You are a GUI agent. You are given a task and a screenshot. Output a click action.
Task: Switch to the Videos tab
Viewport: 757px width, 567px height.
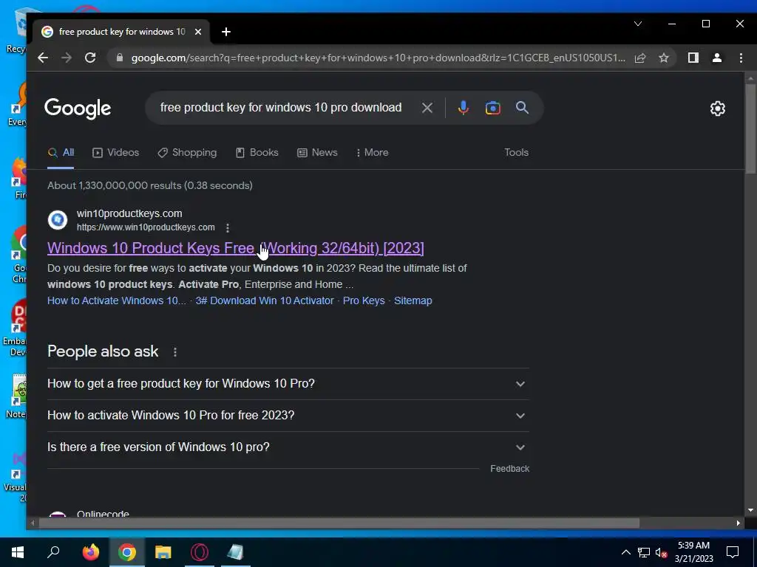(115, 153)
